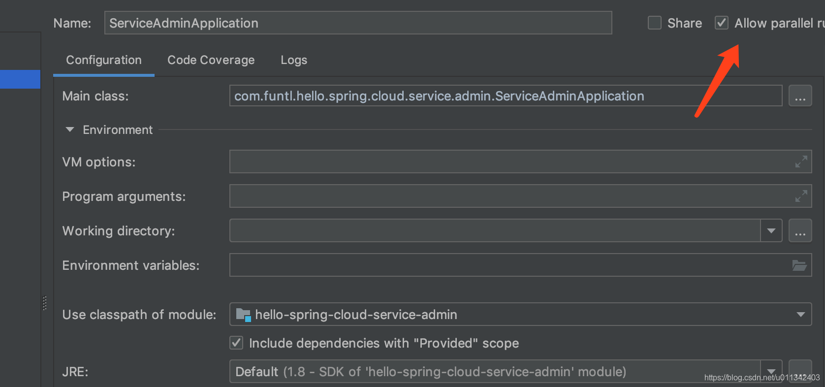Click the Name input field
This screenshot has height=387, width=825.
click(358, 23)
